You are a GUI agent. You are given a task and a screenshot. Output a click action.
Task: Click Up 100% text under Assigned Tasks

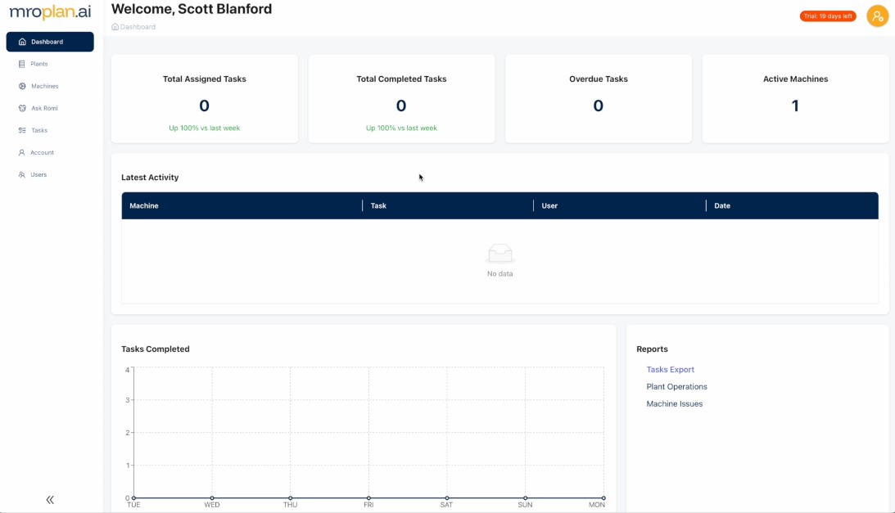pyautogui.click(x=205, y=128)
